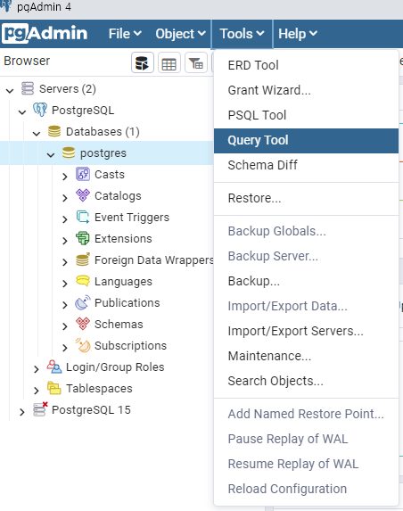This screenshot has height=511, width=403.
Task: Expand the Event Triggers node
Action: tap(65, 219)
